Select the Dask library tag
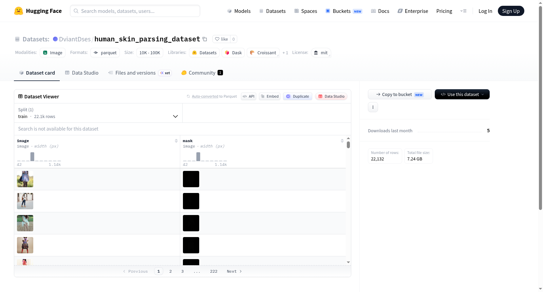Viewport: 543px width, 292px height. tap(233, 53)
